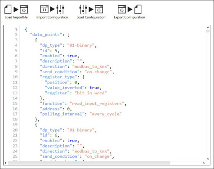Click the Load Importfile icon
Image resolution: width=214 pixels, height=169 pixels.
pos(16,9)
